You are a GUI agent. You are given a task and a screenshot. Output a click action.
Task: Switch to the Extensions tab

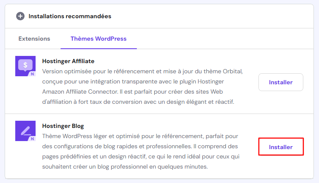(x=34, y=39)
